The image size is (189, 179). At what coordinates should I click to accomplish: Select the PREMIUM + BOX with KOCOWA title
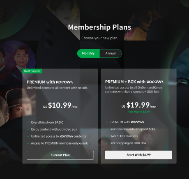[x=134, y=82]
